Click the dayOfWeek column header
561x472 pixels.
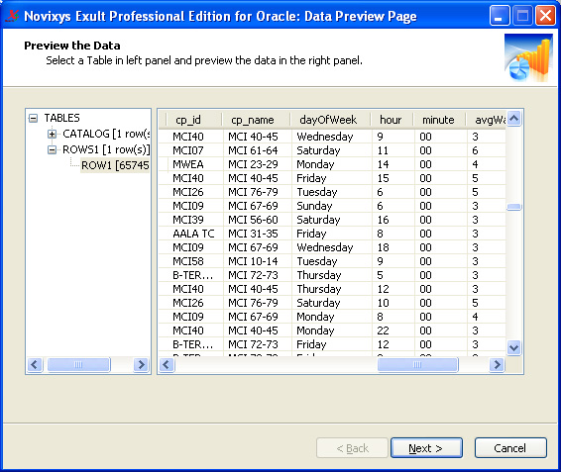[x=330, y=120]
